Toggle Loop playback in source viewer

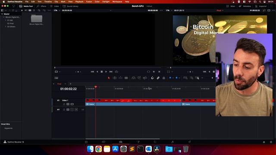click(x=116, y=72)
